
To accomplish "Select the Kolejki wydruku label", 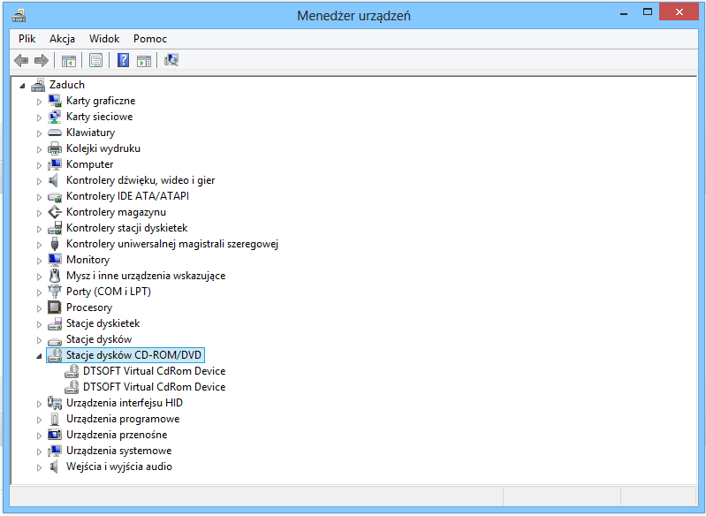I will point(103,148).
